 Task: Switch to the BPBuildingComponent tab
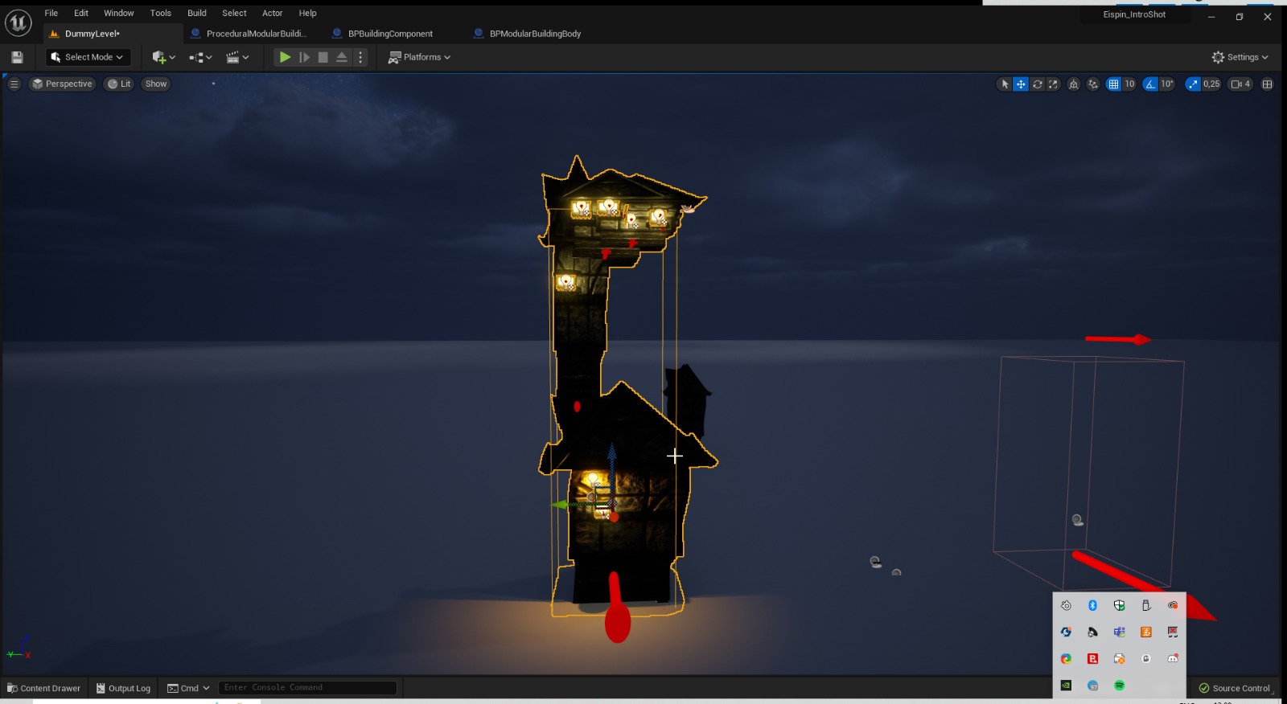click(x=390, y=34)
